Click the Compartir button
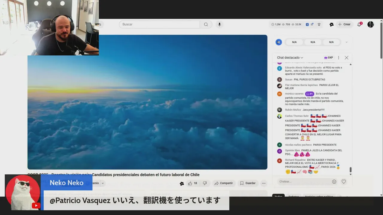 [x=223, y=183]
